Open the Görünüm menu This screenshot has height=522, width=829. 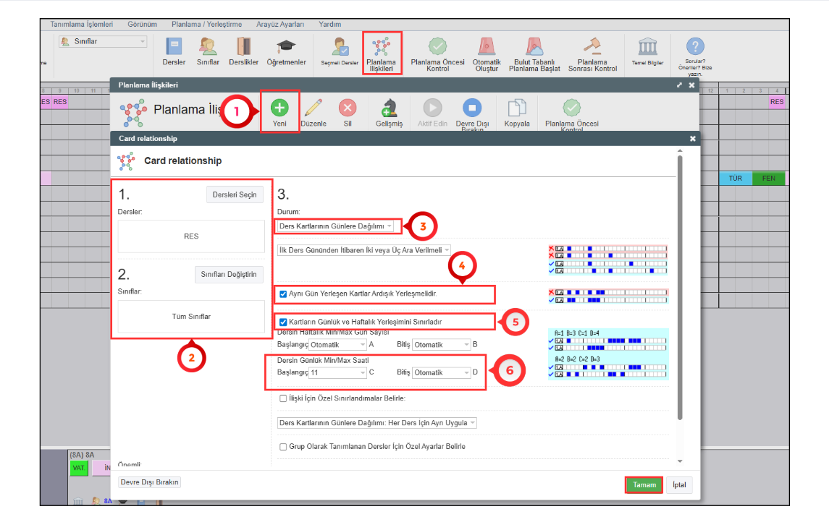coord(143,24)
